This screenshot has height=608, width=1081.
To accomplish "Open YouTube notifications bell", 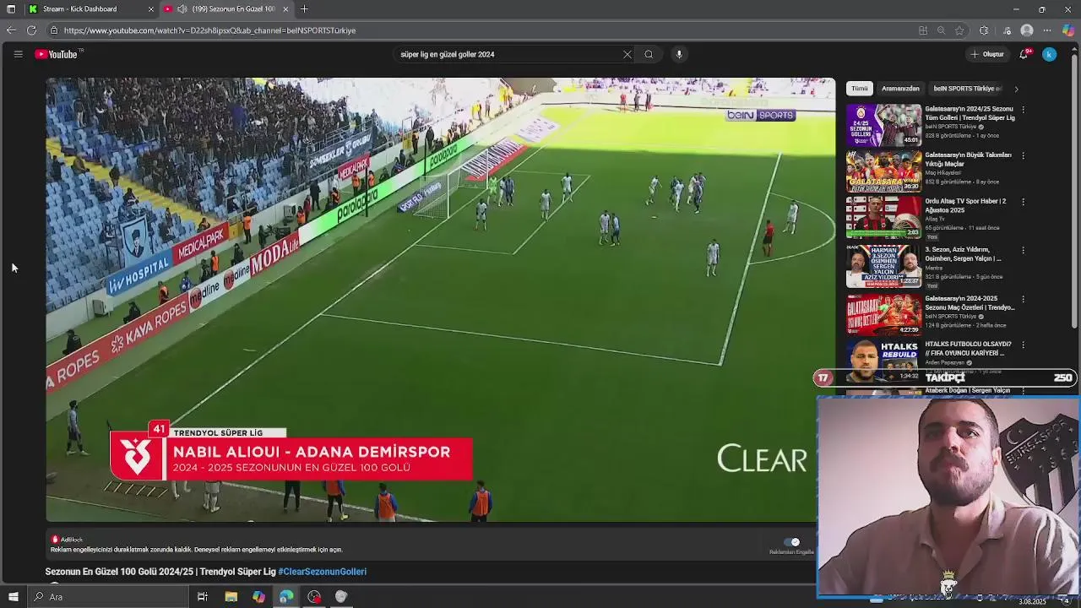I will click(x=1024, y=54).
